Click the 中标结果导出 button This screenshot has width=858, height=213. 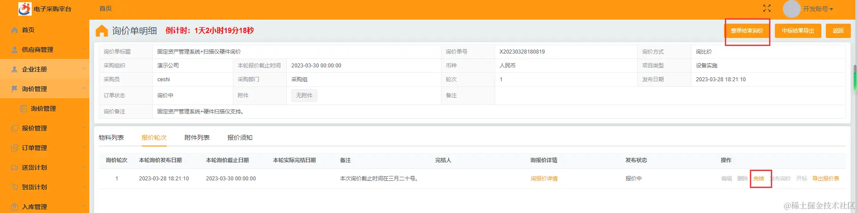click(798, 31)
